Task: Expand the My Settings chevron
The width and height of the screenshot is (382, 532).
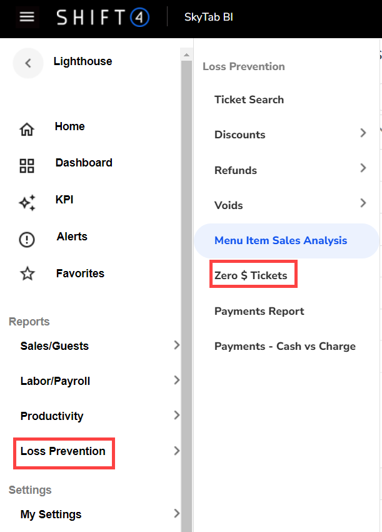Action: (x=176, y=513)
